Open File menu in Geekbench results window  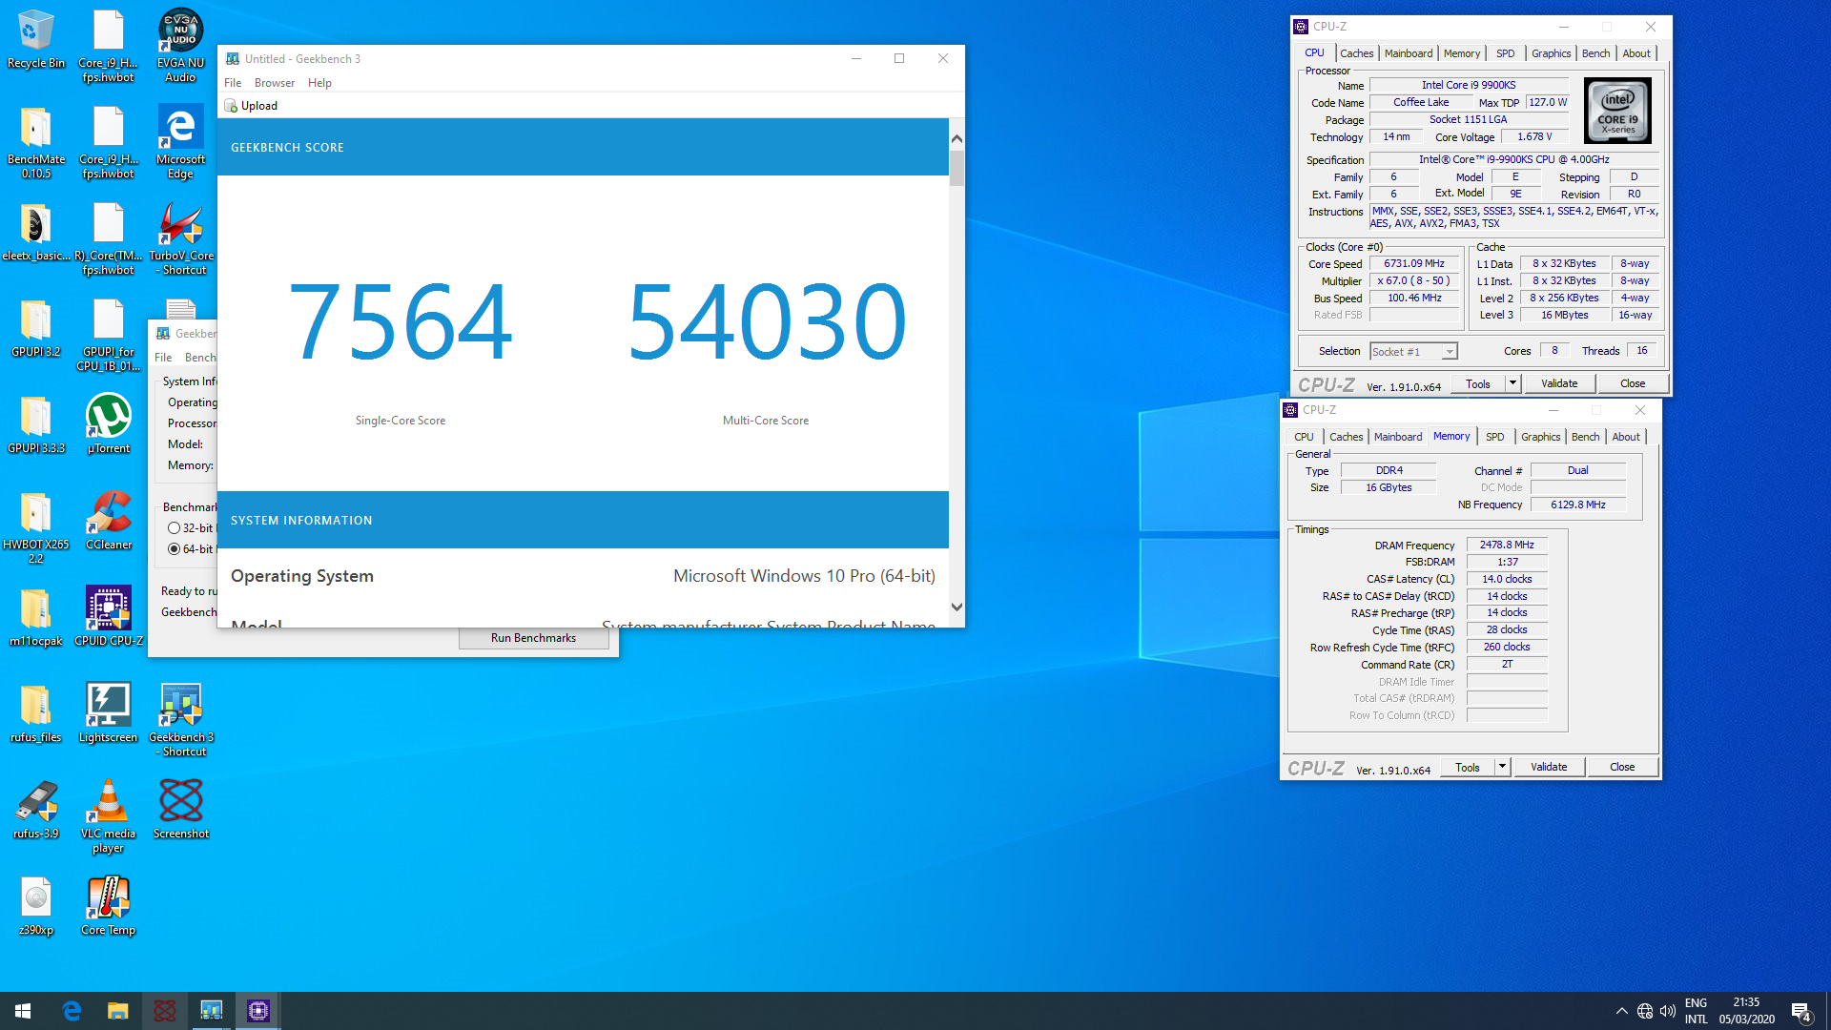tap(233, 83)
